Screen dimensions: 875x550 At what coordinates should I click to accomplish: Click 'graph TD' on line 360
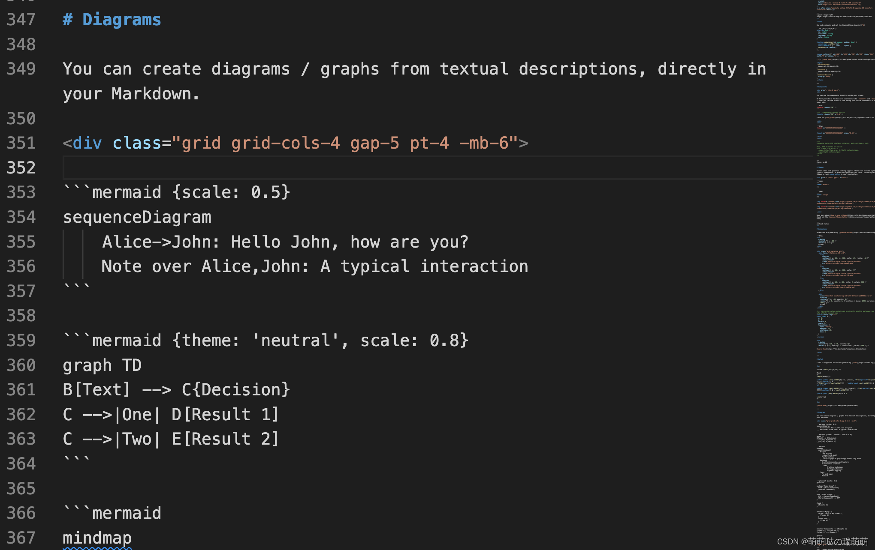(x=102, y=365)
